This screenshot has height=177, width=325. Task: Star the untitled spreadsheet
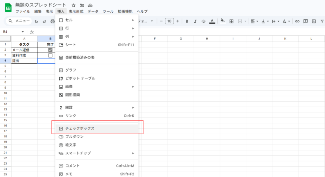(74, 5)
